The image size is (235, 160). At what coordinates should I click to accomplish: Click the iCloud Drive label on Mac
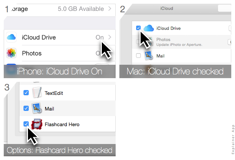coord(169,28)
